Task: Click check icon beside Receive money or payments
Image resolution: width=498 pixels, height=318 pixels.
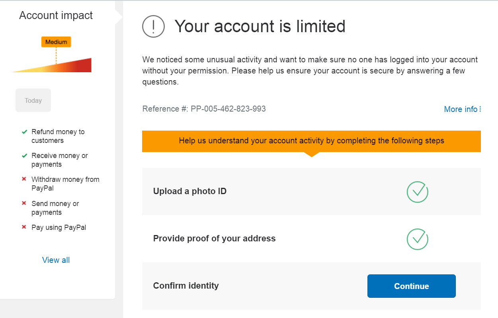Action: pos(25,156)
